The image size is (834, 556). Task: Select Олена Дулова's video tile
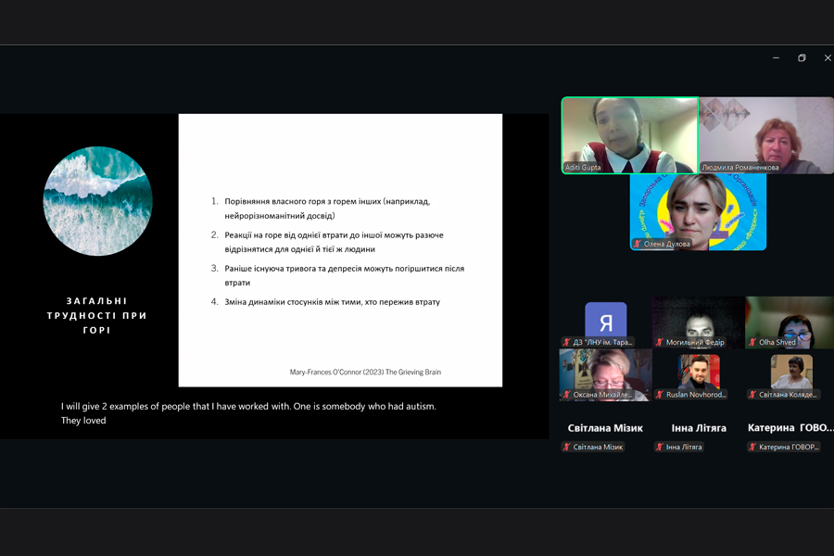coord(699,212)
